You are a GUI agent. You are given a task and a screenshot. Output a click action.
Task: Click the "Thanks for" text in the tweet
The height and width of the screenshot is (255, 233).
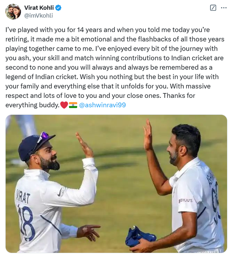(x=179, y=96)
